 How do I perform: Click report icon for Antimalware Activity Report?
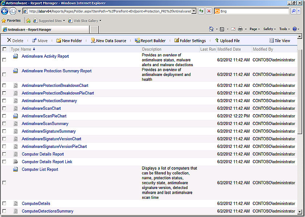tap(16, 56)
